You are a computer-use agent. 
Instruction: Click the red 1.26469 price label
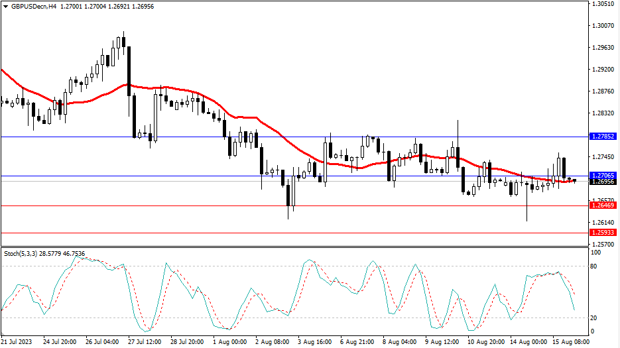coord(603,205)
